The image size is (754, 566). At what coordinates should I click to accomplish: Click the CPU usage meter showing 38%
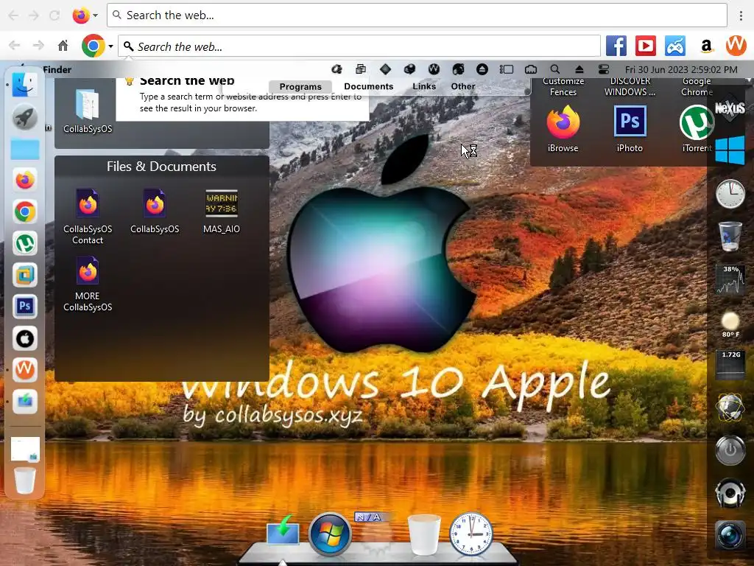pyautogui.click(x=730, y=279)
